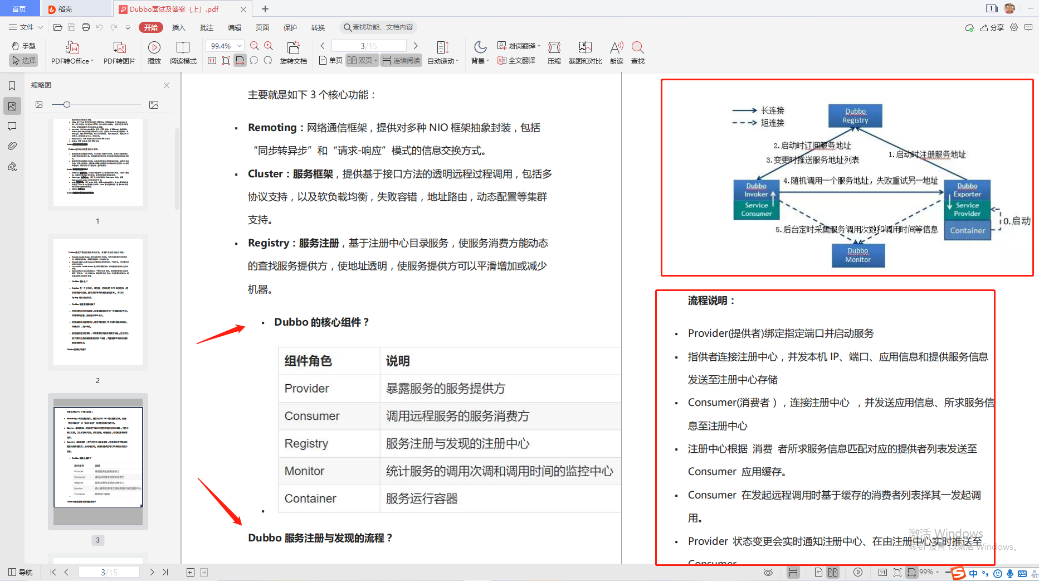1039x581 pixels.
Task: Go to previous page arrow in ribbon
Action: click(323, 46)
